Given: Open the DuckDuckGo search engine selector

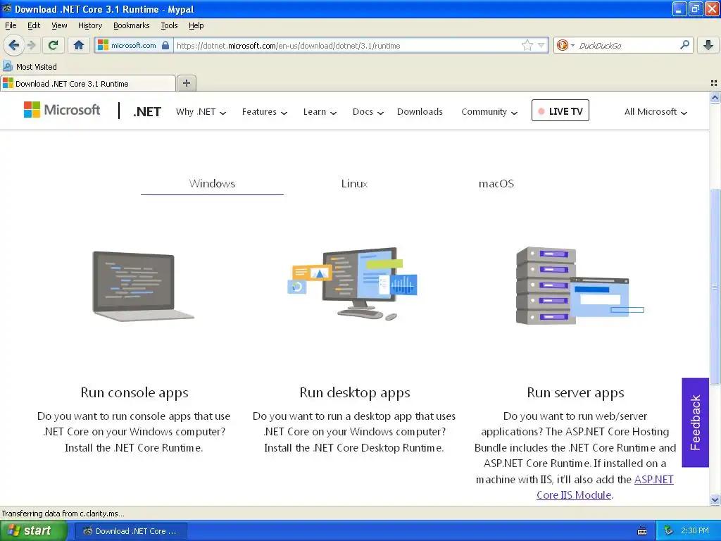Looking at the screenshot, I should (565, 45).
